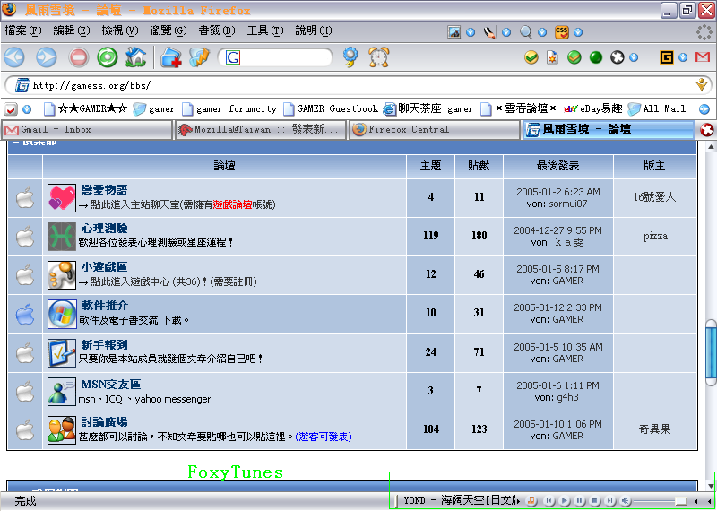This screenshot has width=717, height=511.
Task: Open the 討論廣場 forum link
Action: 104,422
